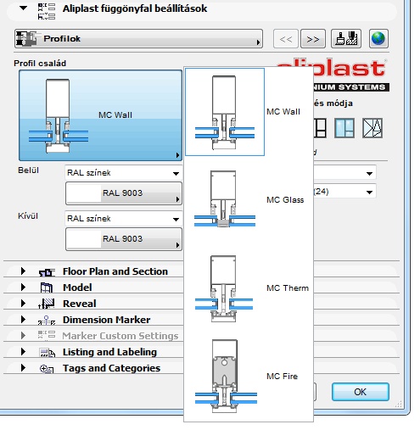Open the Profilok page selector dropdown
The width and height of the screenshot is (420, 430).
[x=138, y=38]
